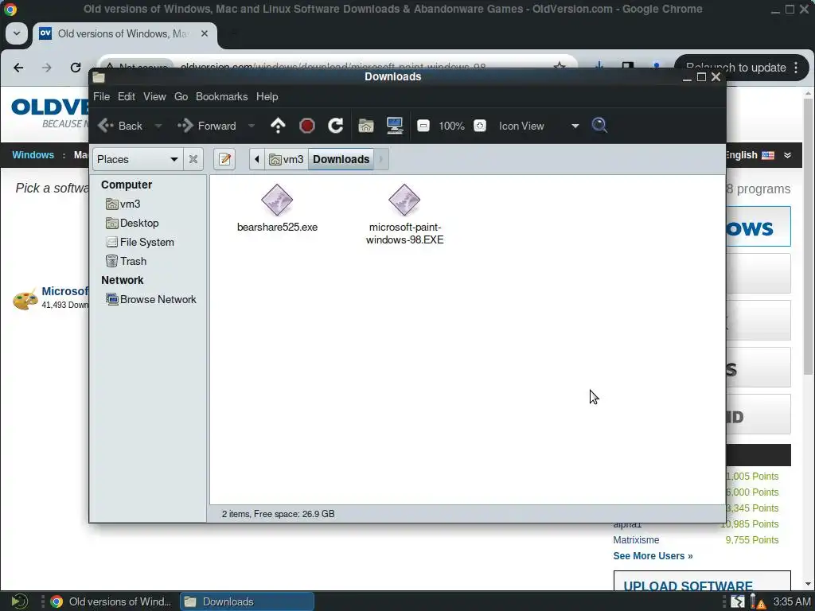Click the taskbar clock showing 3:35 AM
The width and height of the screenshot is (815, 611).
(791, 601)
